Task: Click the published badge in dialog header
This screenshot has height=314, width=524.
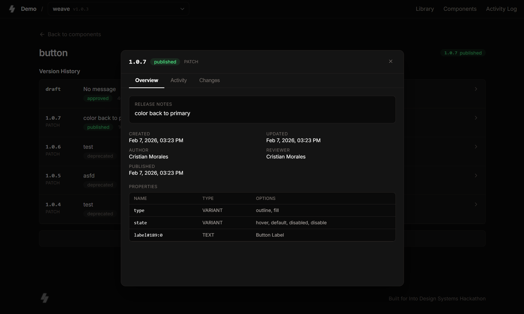Action: click(x=165, y=62)
